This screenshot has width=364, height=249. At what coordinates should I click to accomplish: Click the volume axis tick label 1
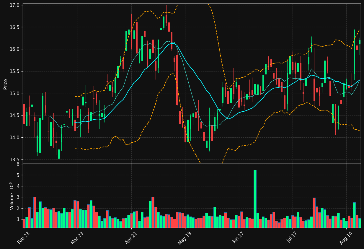[x=18, y=219]
